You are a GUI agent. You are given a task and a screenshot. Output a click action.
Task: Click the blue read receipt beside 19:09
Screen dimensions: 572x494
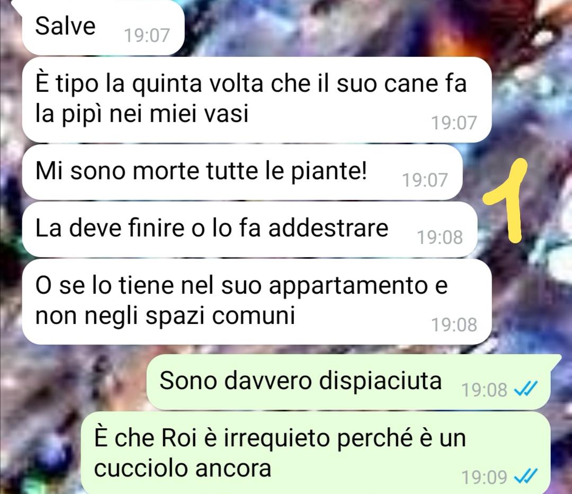[526, 476]
